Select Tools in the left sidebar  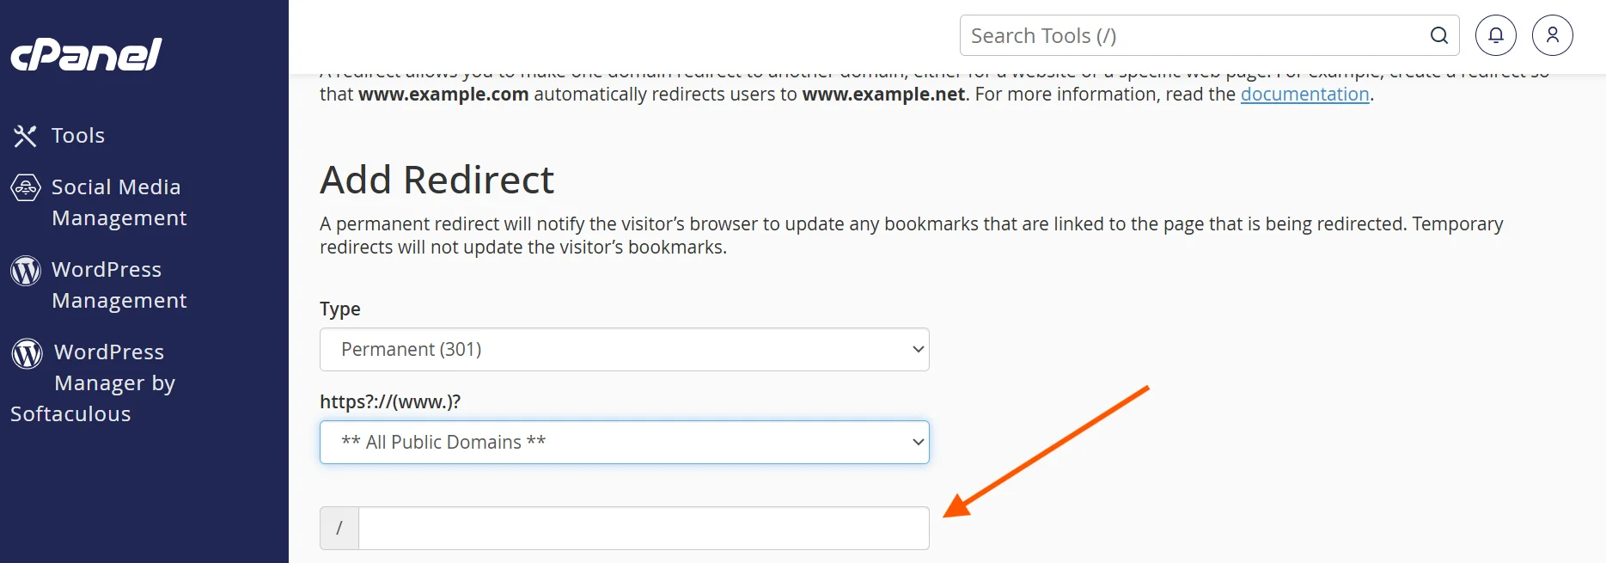(77, 135)
